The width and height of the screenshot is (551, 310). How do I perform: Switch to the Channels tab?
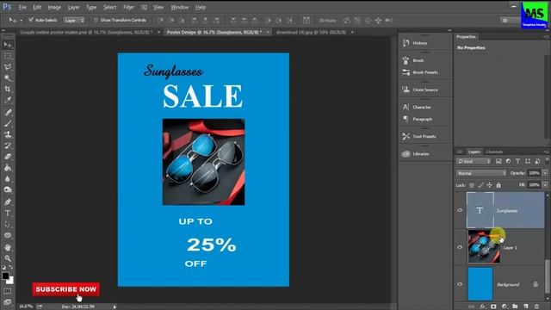click(x=494, y=152)
